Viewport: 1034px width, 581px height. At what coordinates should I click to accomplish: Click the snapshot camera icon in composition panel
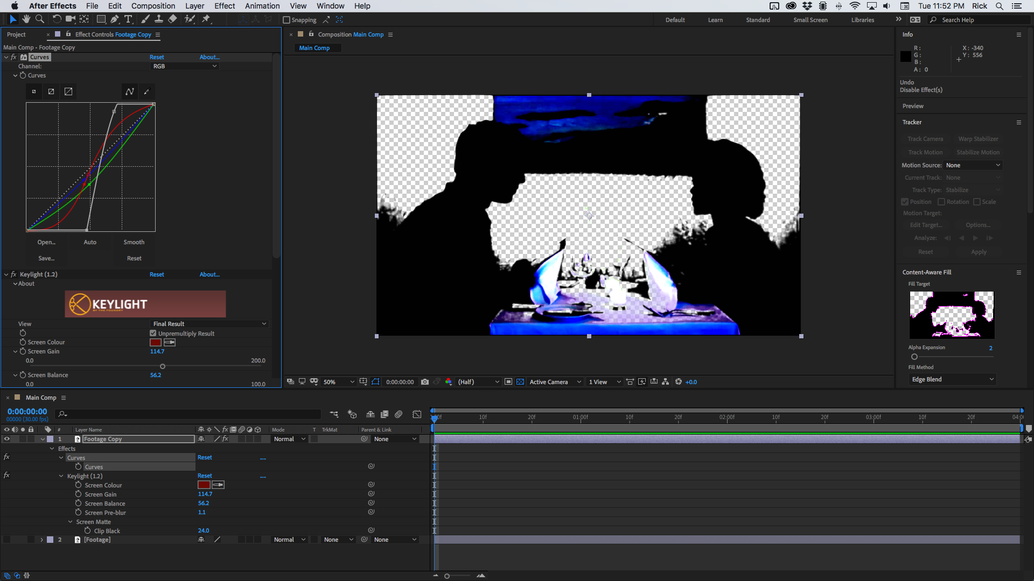(x=425, y=381)
